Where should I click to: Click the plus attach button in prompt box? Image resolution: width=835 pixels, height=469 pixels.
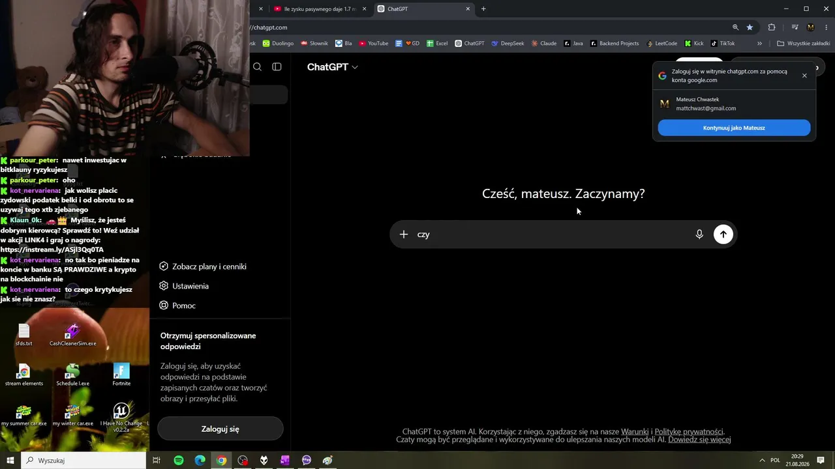404,234
